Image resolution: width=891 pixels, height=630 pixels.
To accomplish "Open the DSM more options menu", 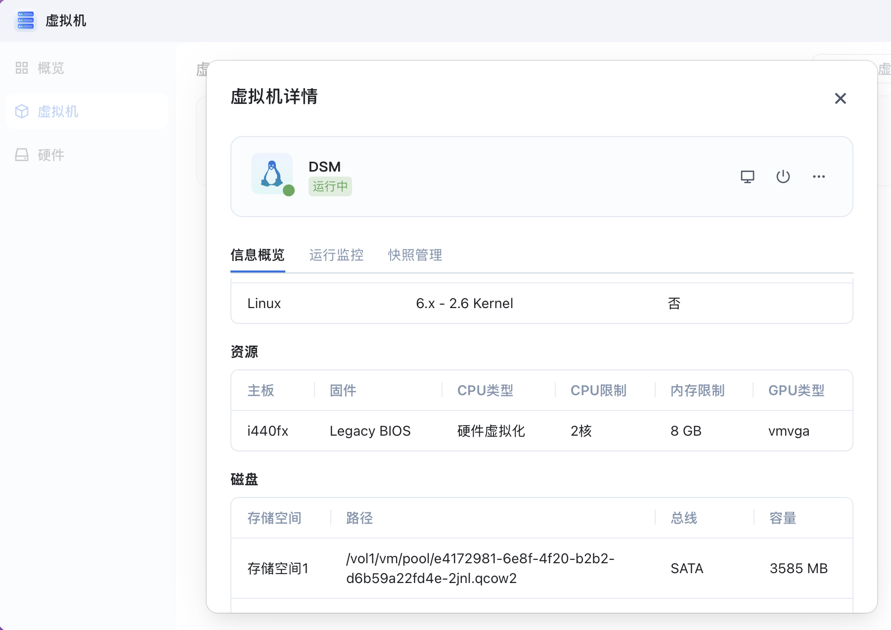I will click(x=819, y=177).
